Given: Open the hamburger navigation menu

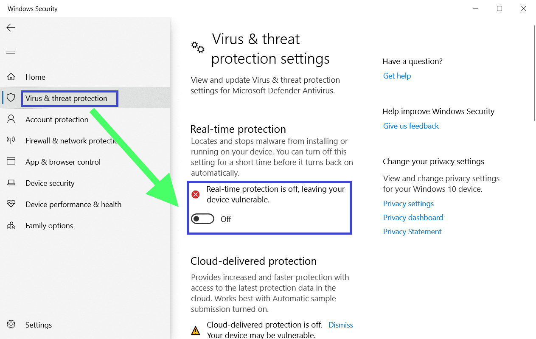Looking at the screenshot, I should (x=11, y=51).
